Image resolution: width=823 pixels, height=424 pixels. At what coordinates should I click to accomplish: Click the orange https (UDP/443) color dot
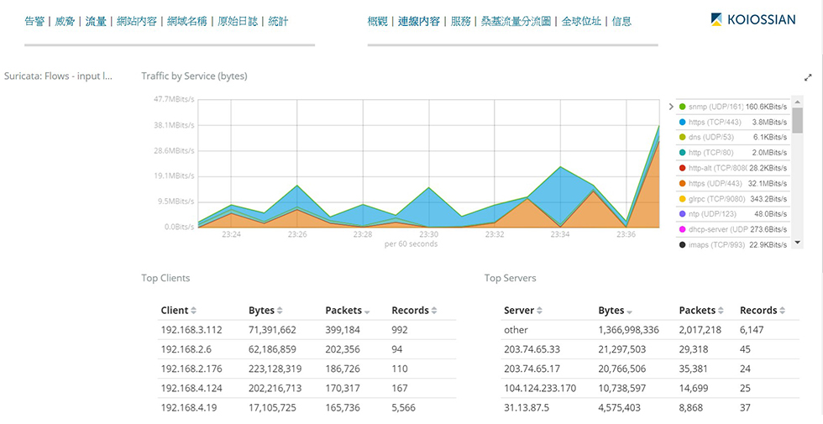(x=681, y=183)
